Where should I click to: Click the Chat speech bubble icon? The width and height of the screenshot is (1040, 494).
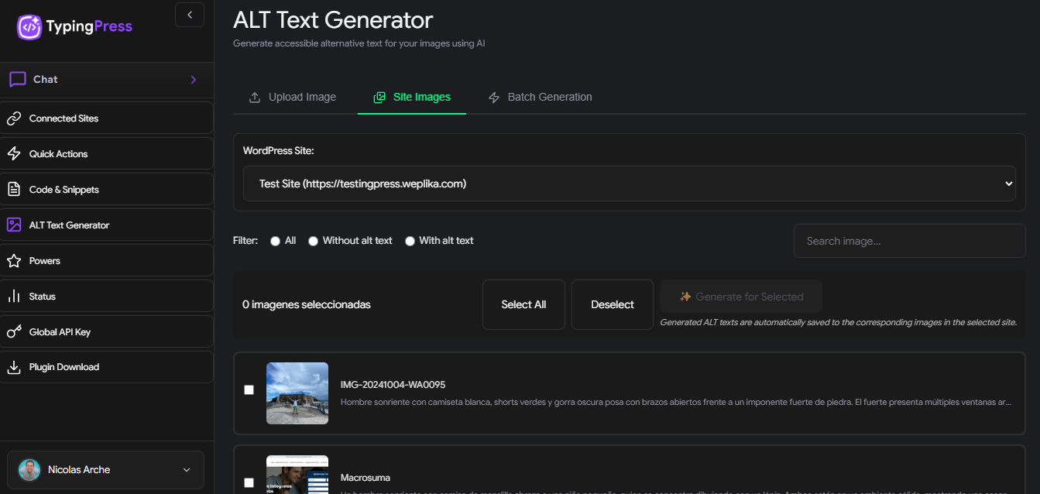pos(17,80)
